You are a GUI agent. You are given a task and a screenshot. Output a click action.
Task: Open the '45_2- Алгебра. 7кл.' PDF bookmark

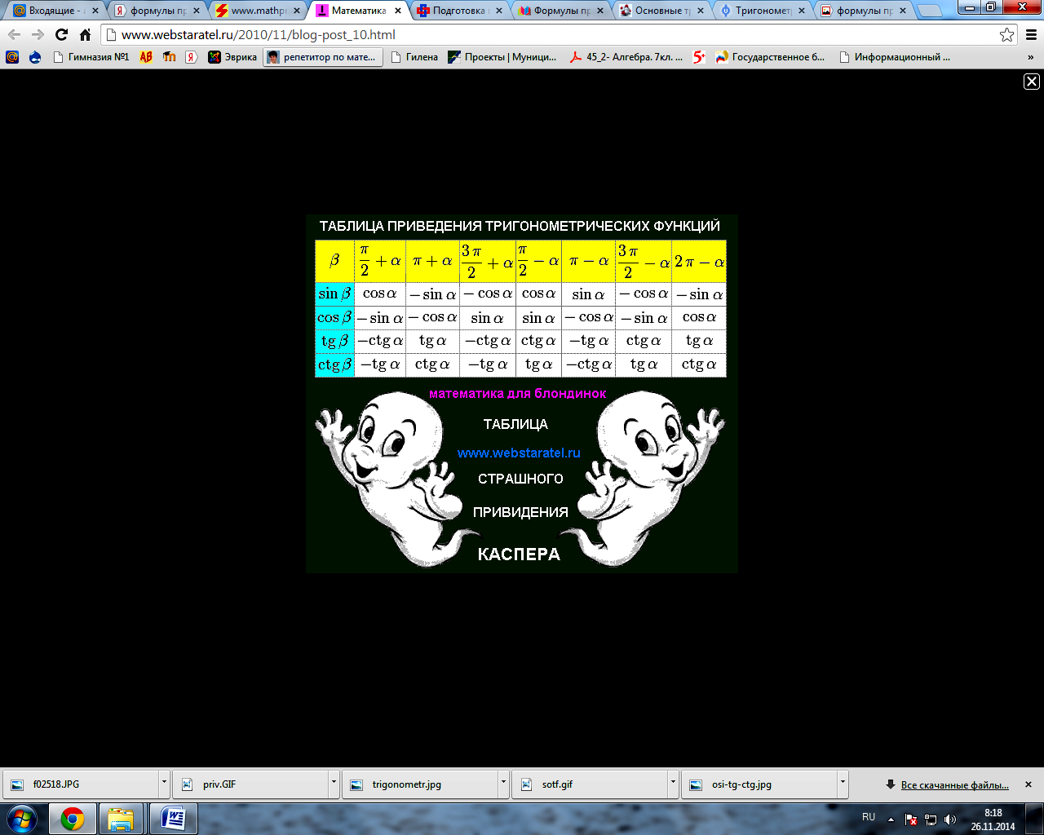click(x=626, y=57)
